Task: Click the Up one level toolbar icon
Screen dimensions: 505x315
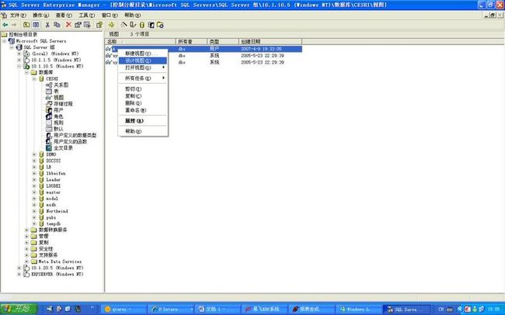Action: coord(26,25)
